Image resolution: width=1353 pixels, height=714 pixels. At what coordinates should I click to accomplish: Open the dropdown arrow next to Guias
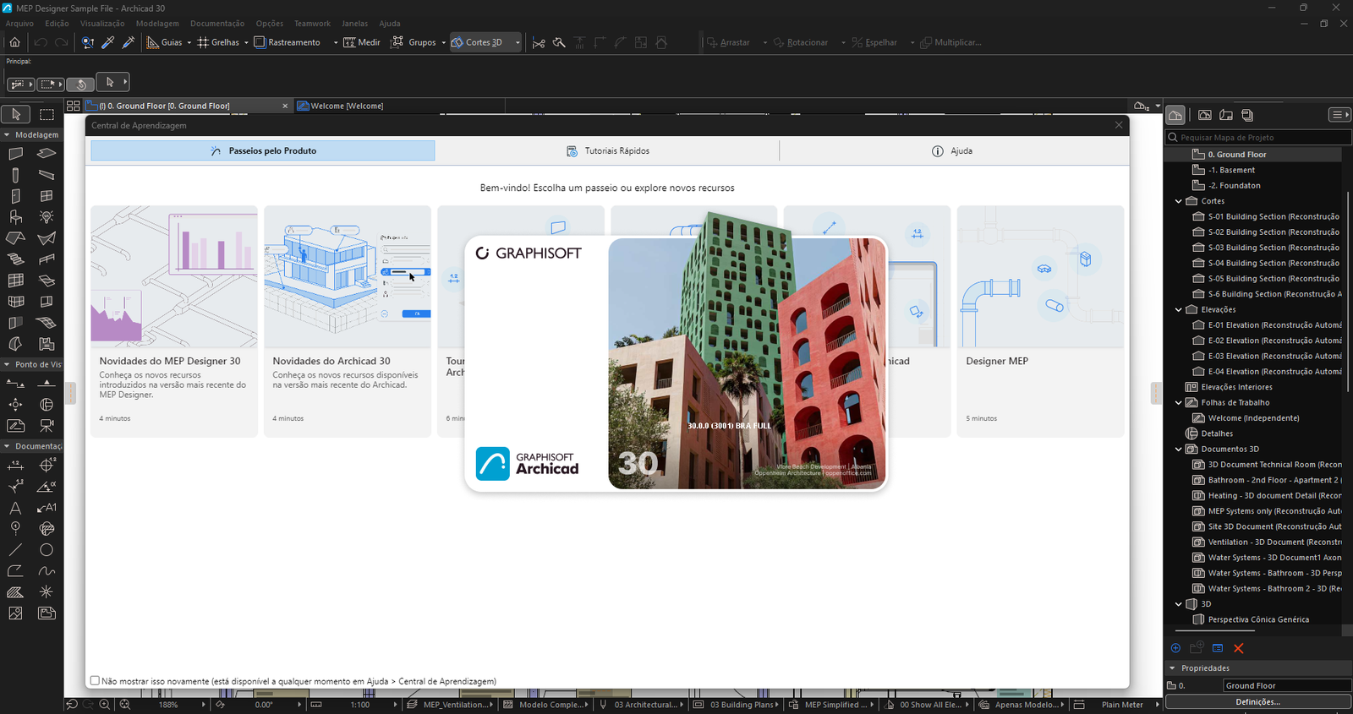pos(189,42)
